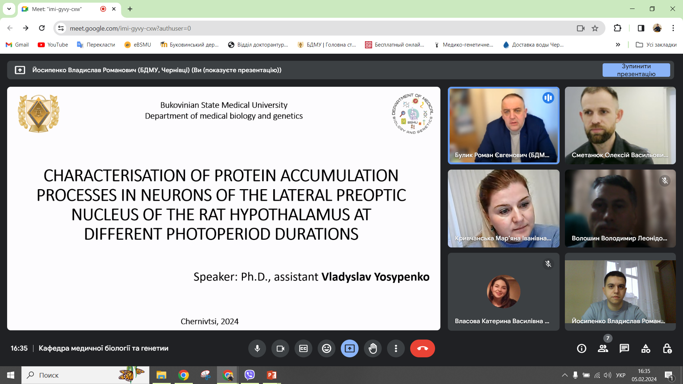Stop presenting with Зупинити презентацію button
This screenshot has width=683, height=384.
point(636,70)
